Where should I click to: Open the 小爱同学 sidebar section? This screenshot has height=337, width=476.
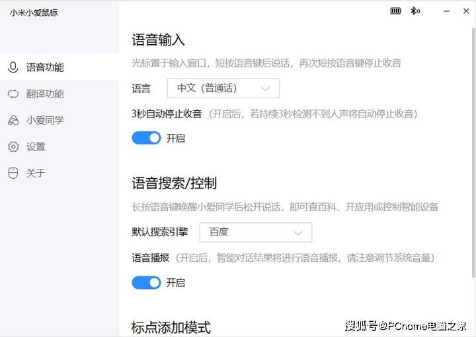pyautogui.click(x=45, y=121)
